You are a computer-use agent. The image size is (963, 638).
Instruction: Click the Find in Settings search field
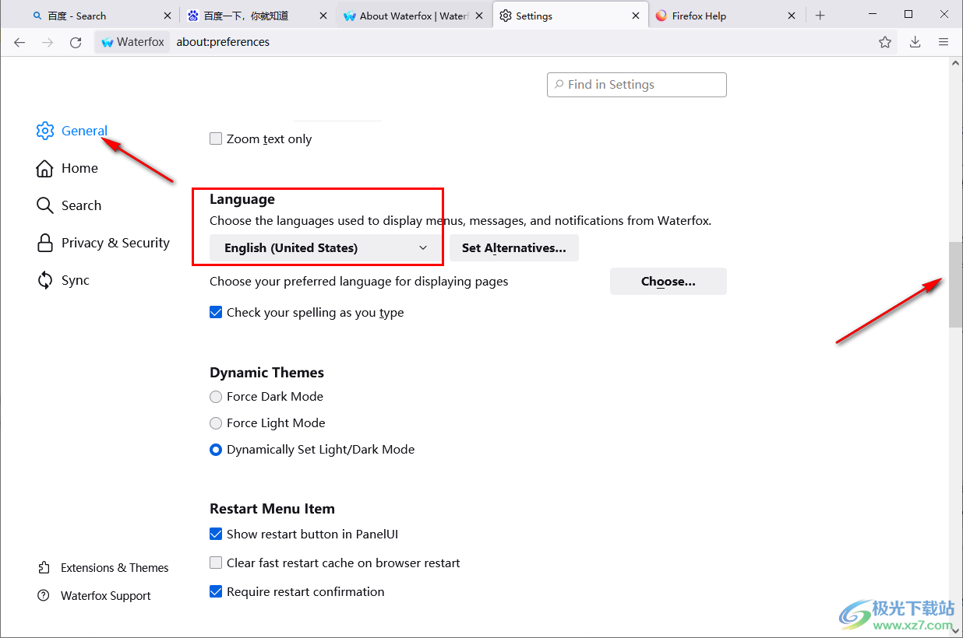point(637,85)
